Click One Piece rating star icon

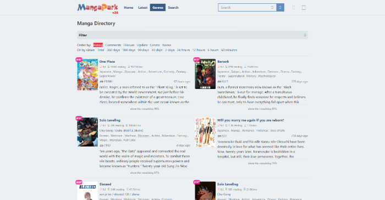point(101,66)
